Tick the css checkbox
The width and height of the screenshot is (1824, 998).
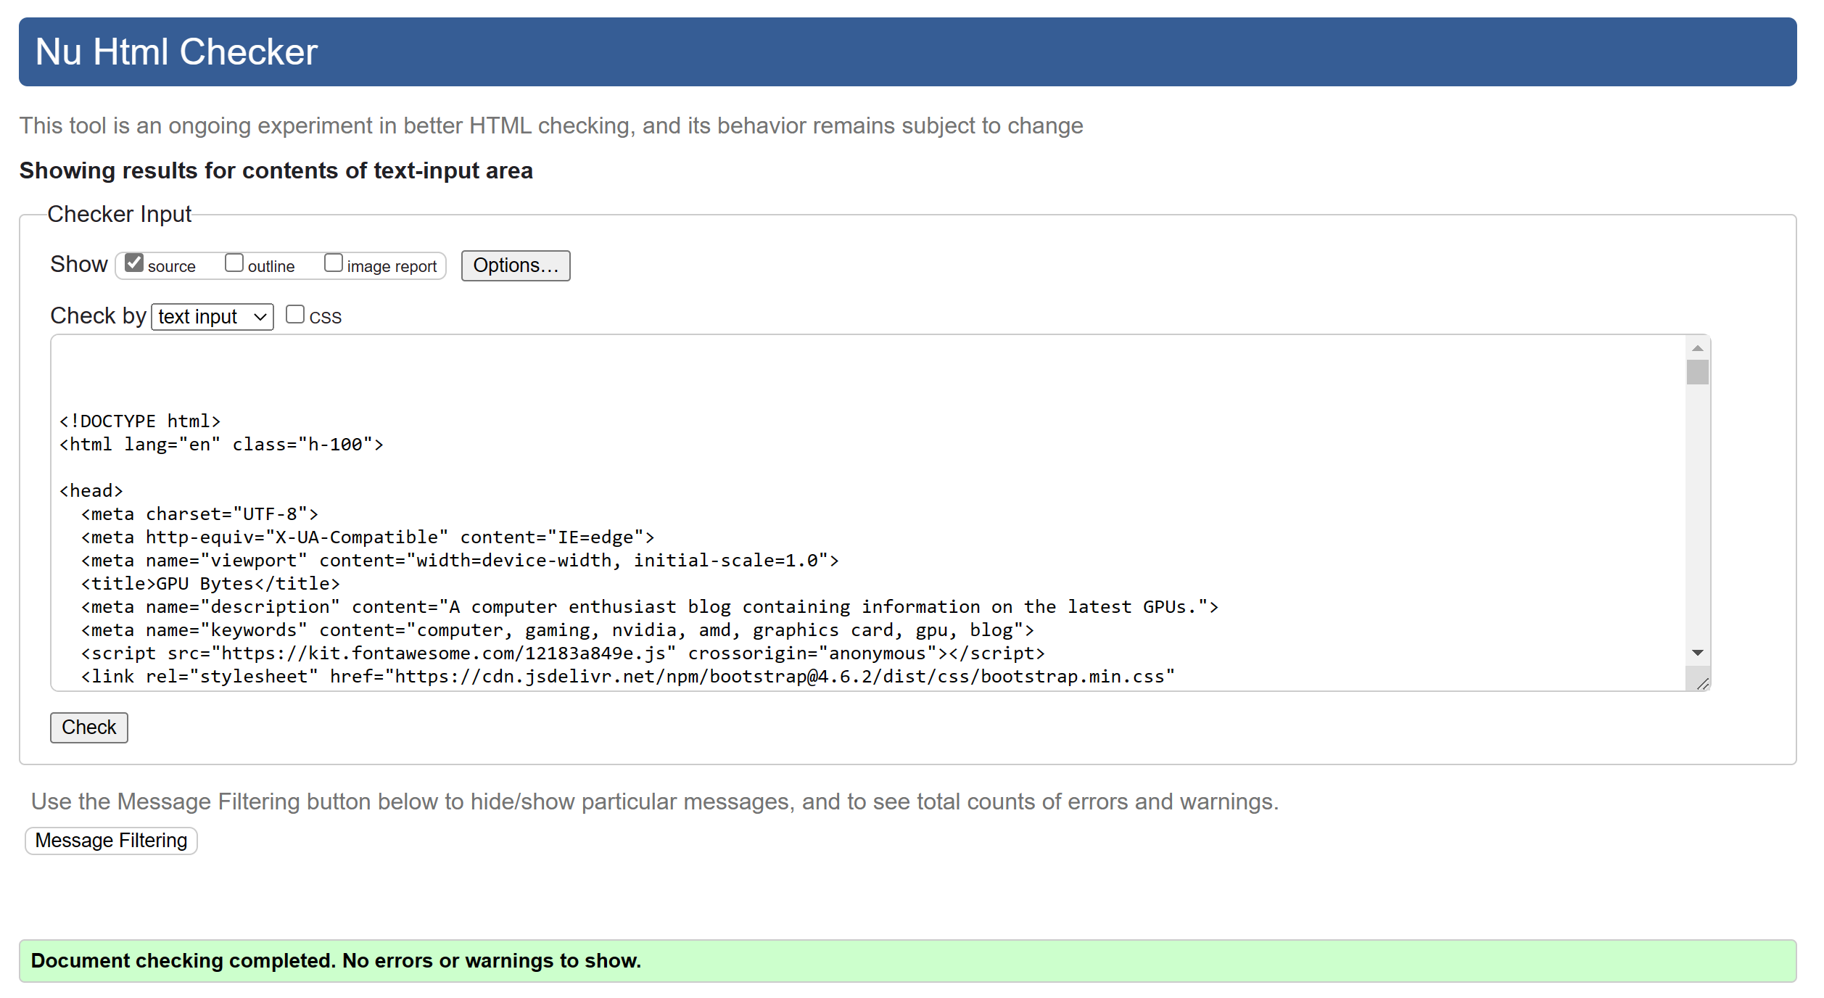[x=294, y=314]
